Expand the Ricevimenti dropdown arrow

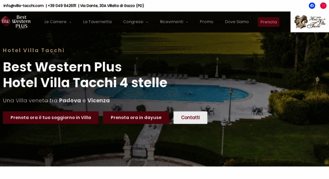coord(187,22)
